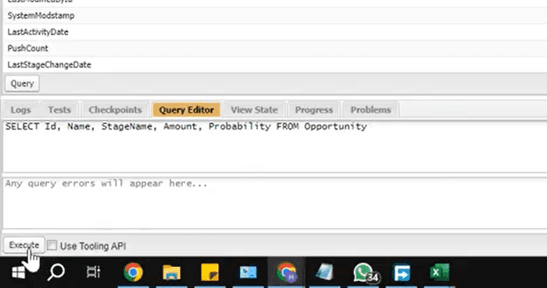Select the LastActivityDate field row
547x288 pixels.
coord(275,32)
